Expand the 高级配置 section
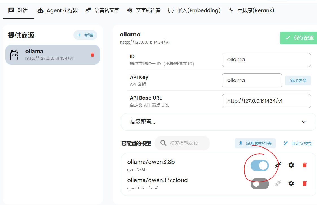317x205 pixels. tap(219, 122)
